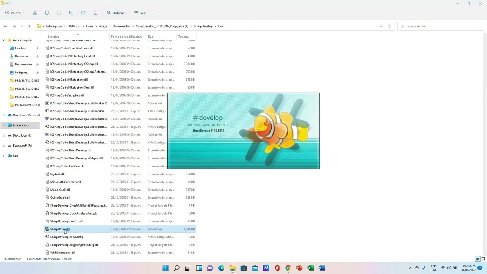
Task: Open Escritorio in quick access
Action: click(21, 48)
